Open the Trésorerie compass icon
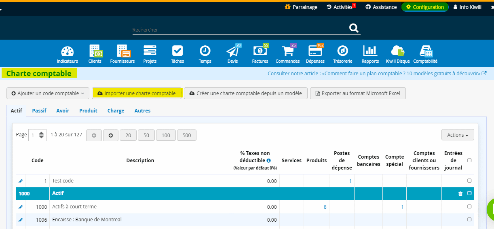494x229 pixels. (342, 51)
